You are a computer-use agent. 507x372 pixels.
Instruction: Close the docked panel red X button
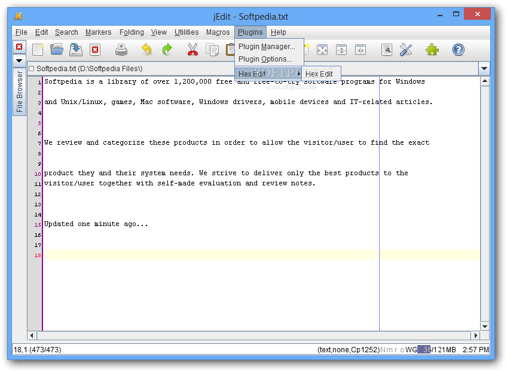pyautogui.click(x=19, y=47)
